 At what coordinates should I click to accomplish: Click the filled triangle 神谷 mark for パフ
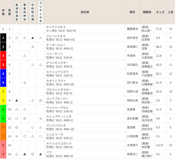pyautogui.click(x=25, y=154)
